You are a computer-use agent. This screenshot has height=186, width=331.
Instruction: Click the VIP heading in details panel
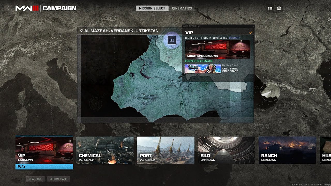point(189,33)
